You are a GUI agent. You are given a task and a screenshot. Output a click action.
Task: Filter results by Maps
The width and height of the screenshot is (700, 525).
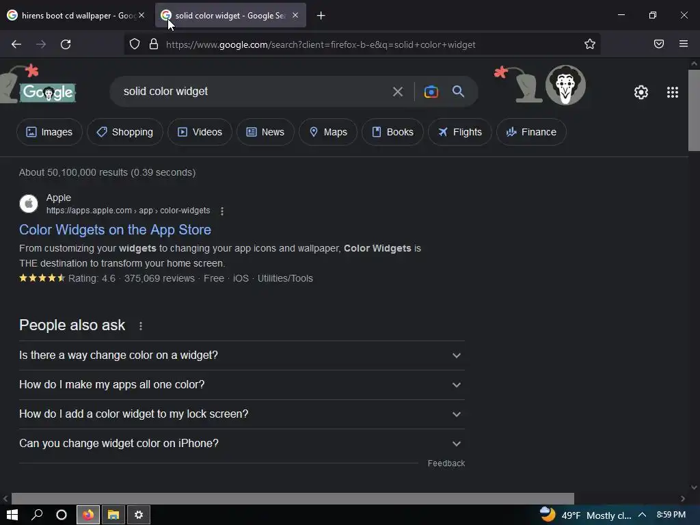point(328,132)
